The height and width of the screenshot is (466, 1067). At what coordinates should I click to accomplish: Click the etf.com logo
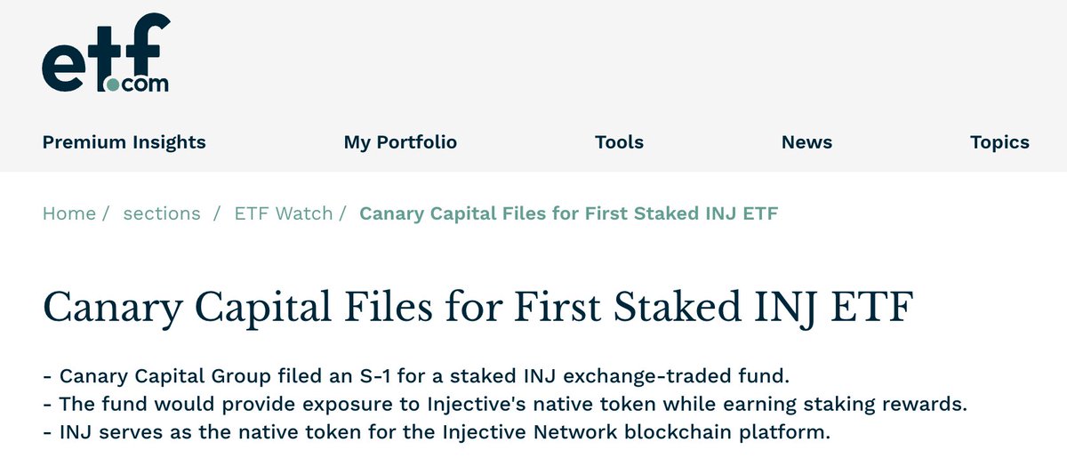click(x=105, y=53)
